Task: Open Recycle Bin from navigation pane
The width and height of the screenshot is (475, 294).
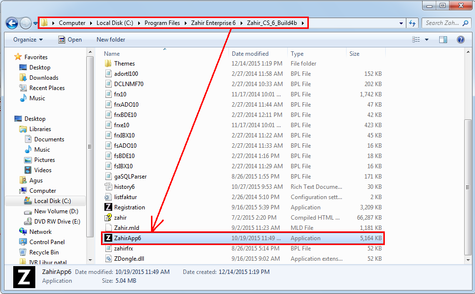Action: tap(44, 252)
